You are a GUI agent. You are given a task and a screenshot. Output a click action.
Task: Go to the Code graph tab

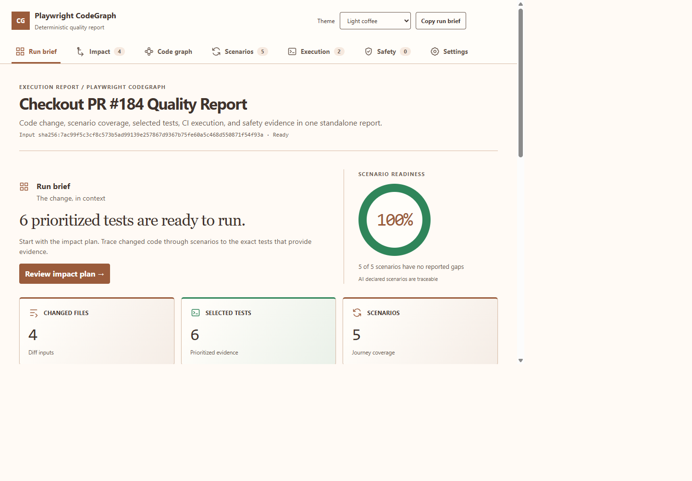click(x=169, y=51)
